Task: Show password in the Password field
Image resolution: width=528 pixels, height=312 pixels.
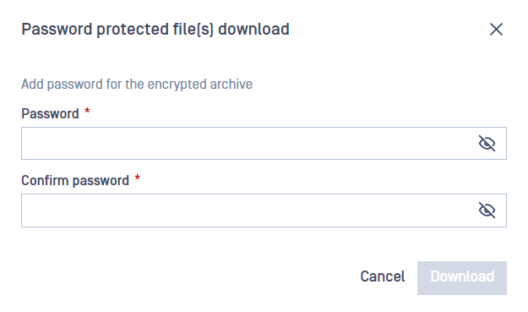Action: click(487, 143)
